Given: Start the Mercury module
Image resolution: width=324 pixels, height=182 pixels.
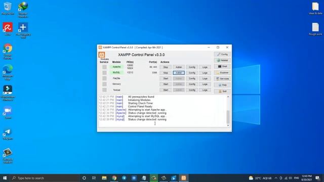Looking at the screenshot, I should [166, 84].
